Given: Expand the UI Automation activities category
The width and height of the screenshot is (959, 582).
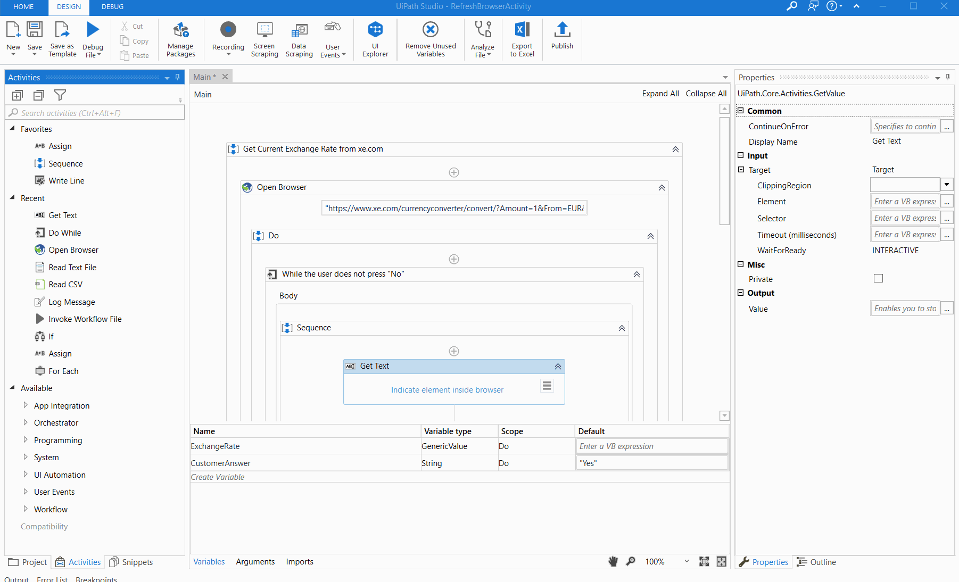Looking at the screenshot, I should click(26, 475).
